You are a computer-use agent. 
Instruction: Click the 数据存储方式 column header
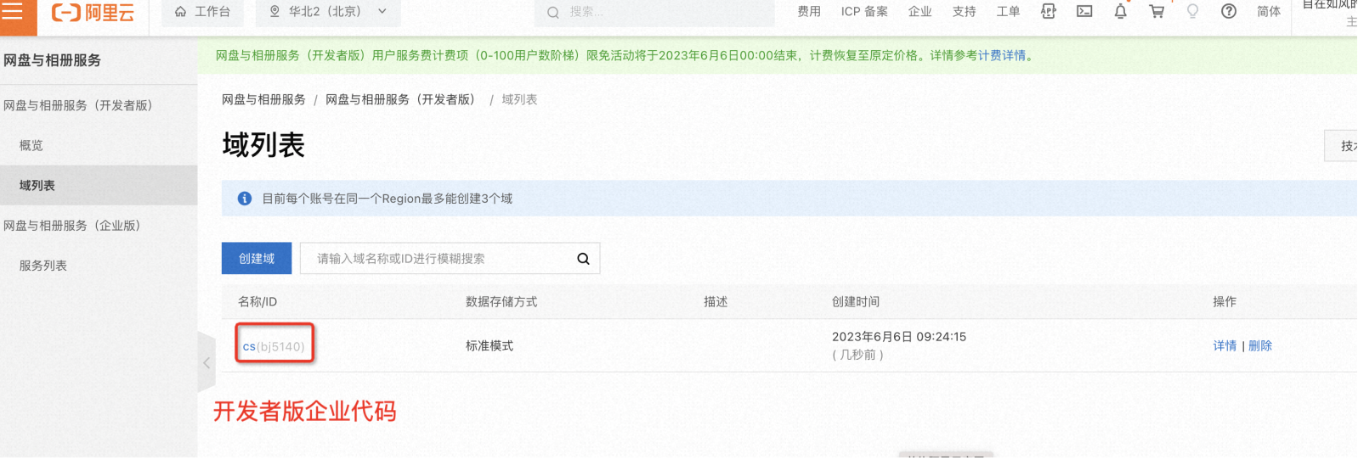coord(501,301)
